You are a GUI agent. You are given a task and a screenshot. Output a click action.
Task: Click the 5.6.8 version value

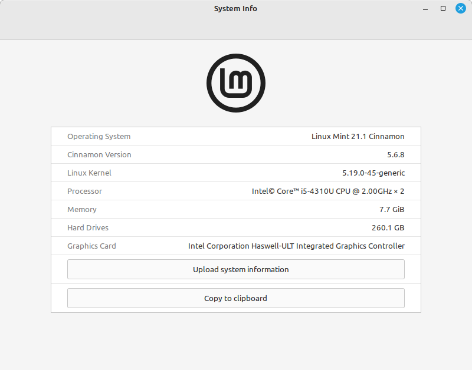[x=395, y=155]
